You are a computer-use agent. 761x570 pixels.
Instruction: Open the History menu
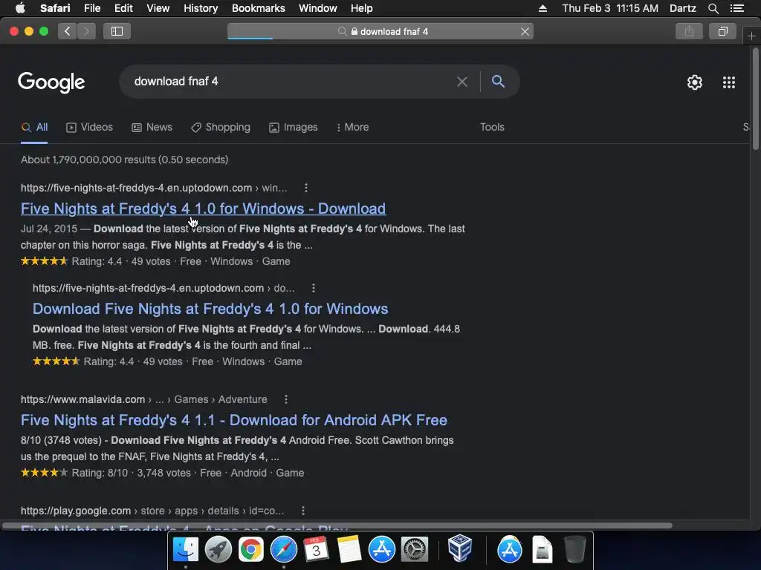[x=201, y=8]
